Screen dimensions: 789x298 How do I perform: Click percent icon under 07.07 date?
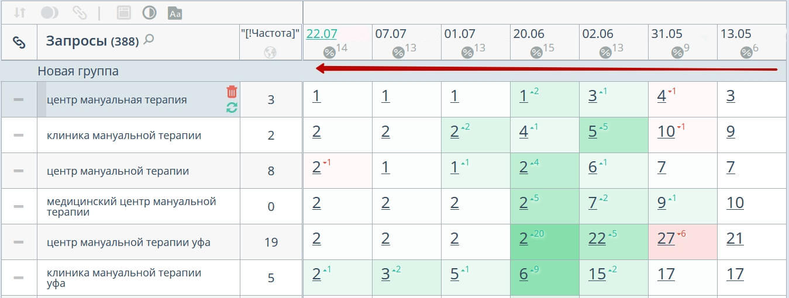pyautogui.click(x=398, y=53)
